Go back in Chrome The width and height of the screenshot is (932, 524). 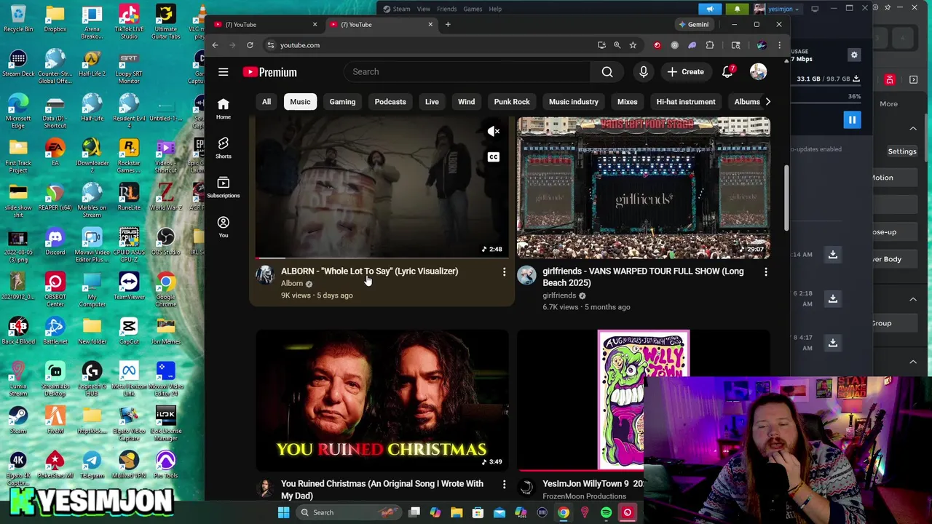(215, 45)
